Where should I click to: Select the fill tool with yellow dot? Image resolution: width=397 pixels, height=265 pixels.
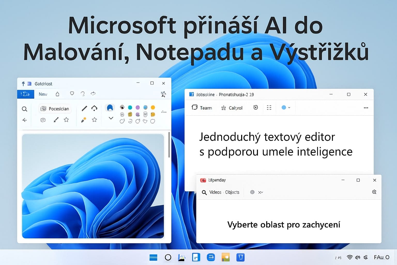click(x=83, y=120)
